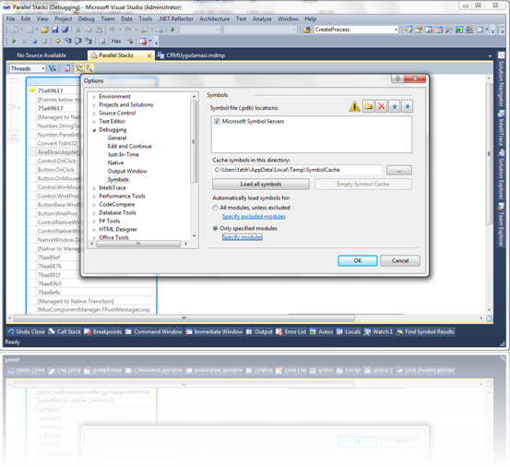Click the Step Over icon
This screenshot has height=467, width=510.
pos(78,41)
